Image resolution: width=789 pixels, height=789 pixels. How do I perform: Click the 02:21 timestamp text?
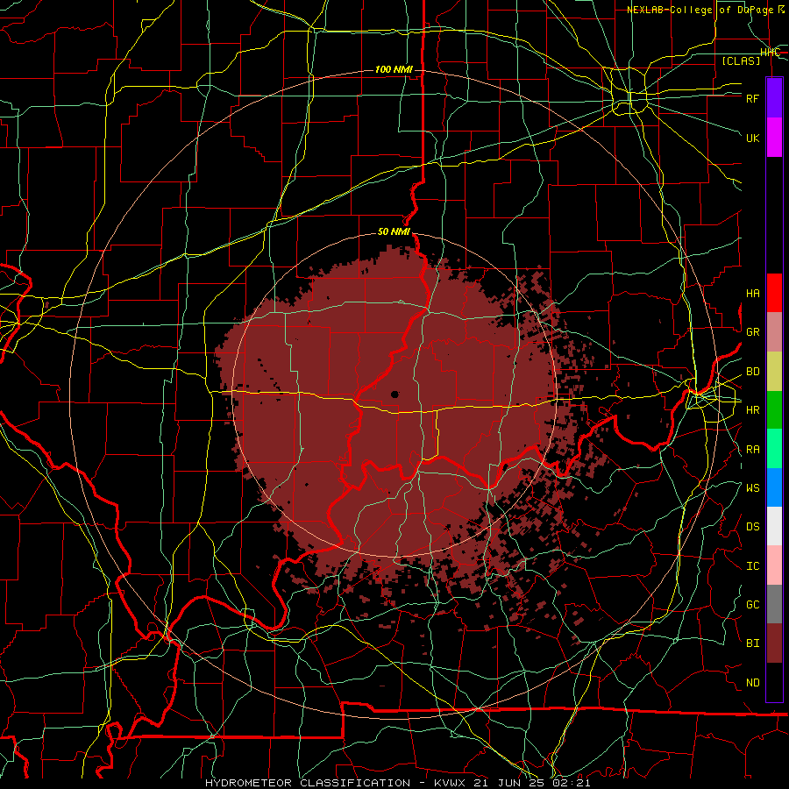pos(570,783)
